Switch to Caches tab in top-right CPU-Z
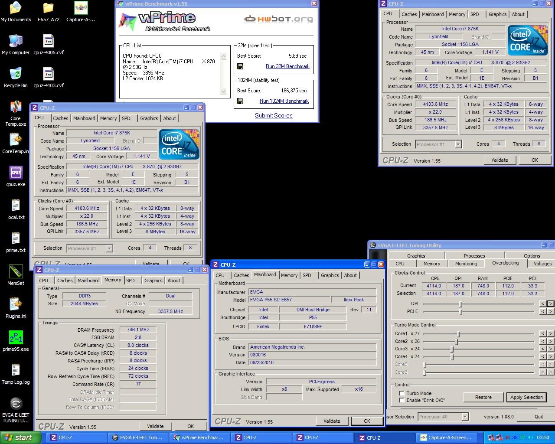 pos(409,14)
